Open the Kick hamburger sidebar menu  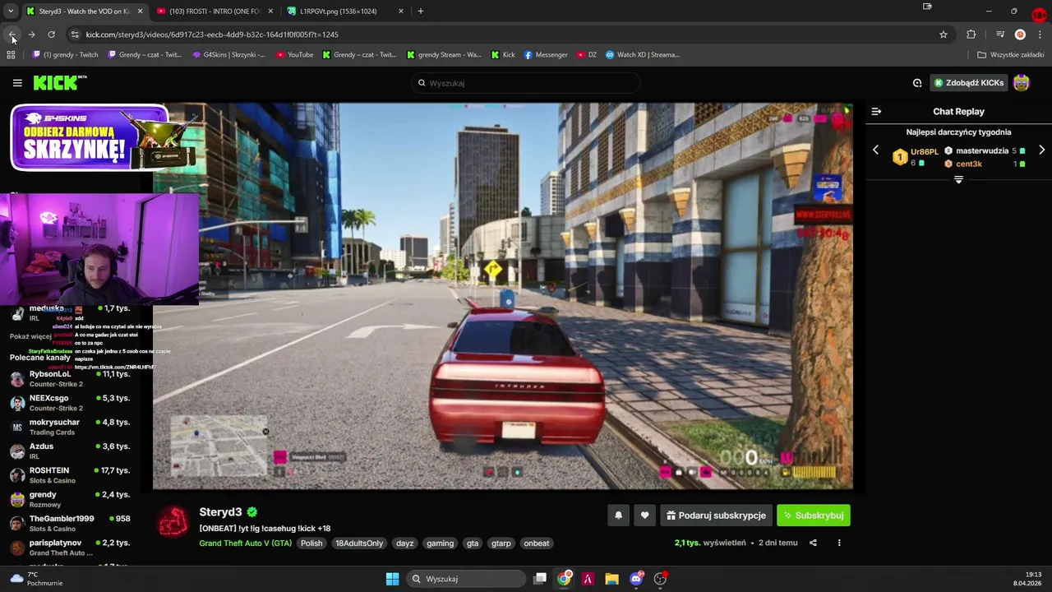17,83
